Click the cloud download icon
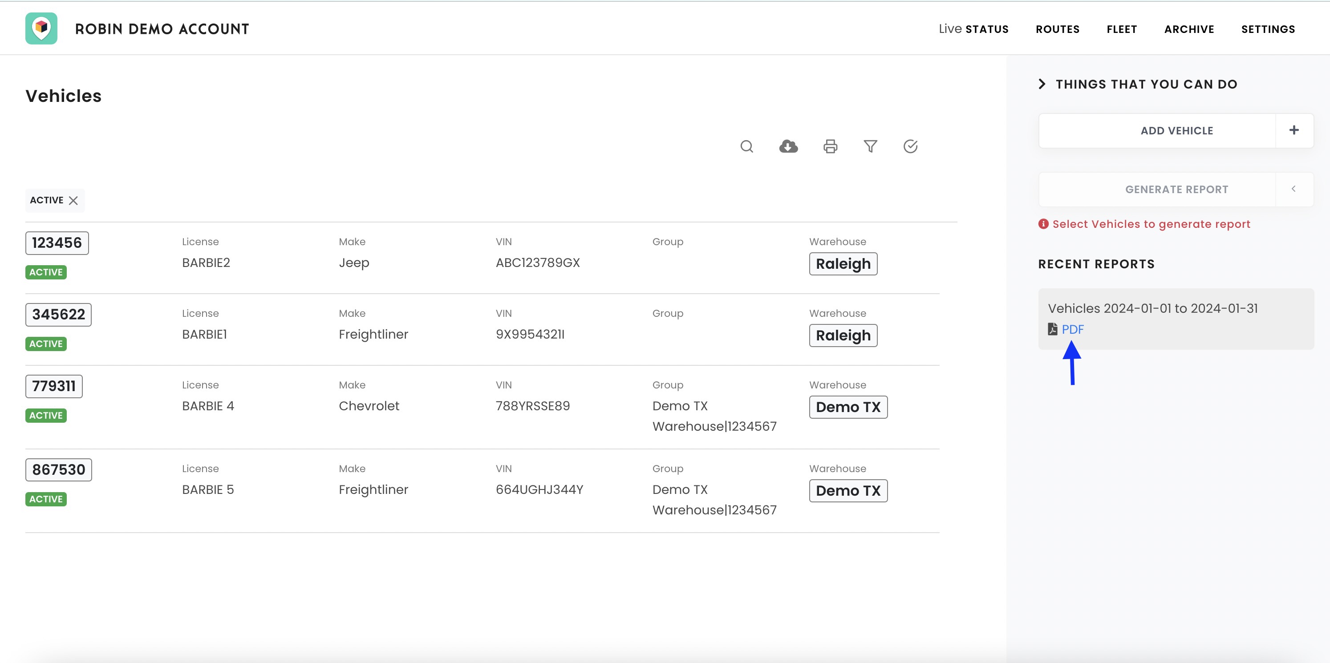This screenshot has width=1330, height=663. (788, 146)
